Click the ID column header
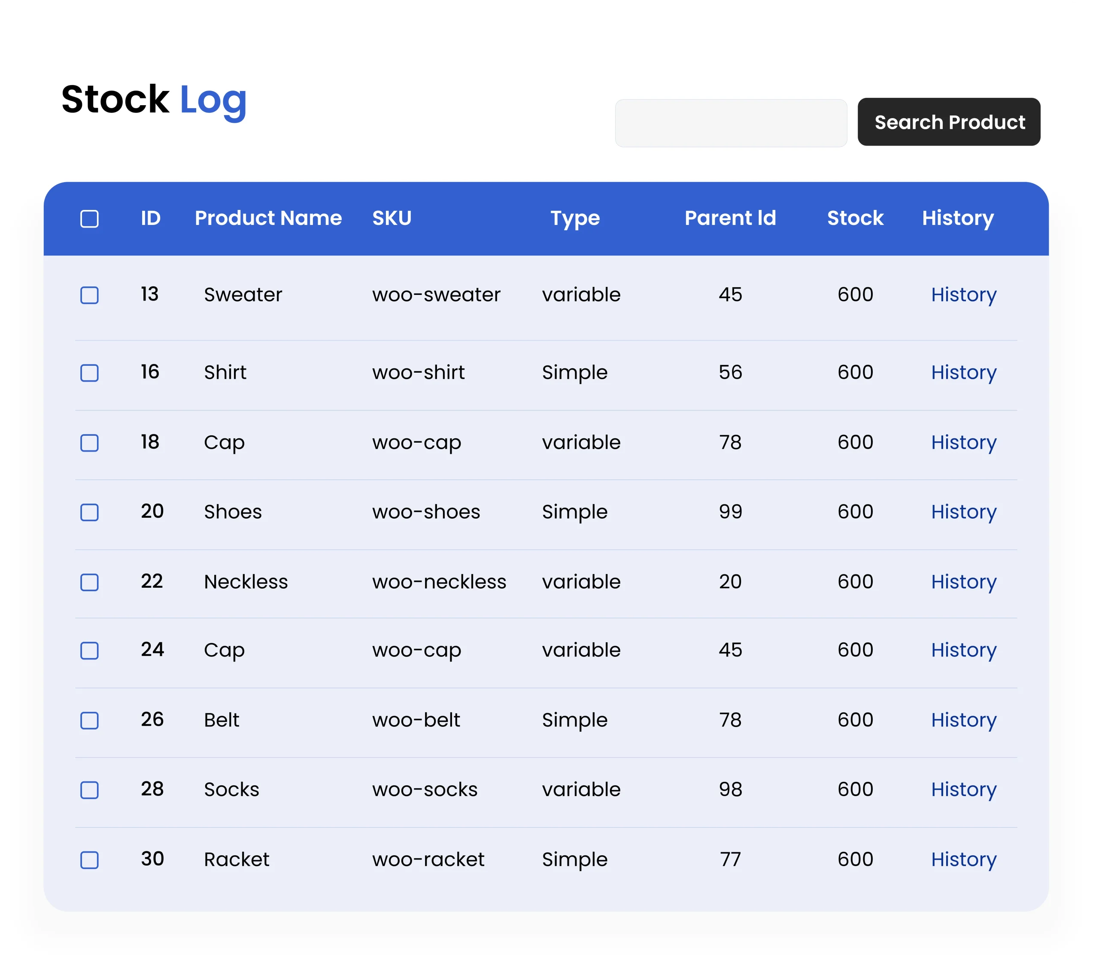This screenshot has width=1099, height=966. (151, 218)
